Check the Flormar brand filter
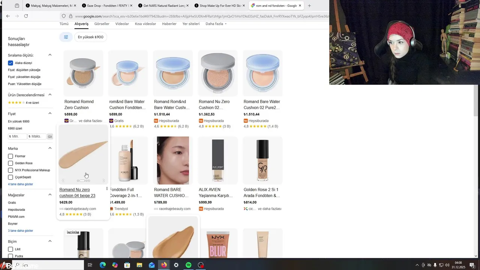 tap(10, 156)
